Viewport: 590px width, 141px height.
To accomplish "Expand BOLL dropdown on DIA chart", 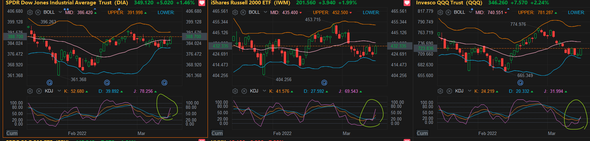I will click(x=60, y=12).
